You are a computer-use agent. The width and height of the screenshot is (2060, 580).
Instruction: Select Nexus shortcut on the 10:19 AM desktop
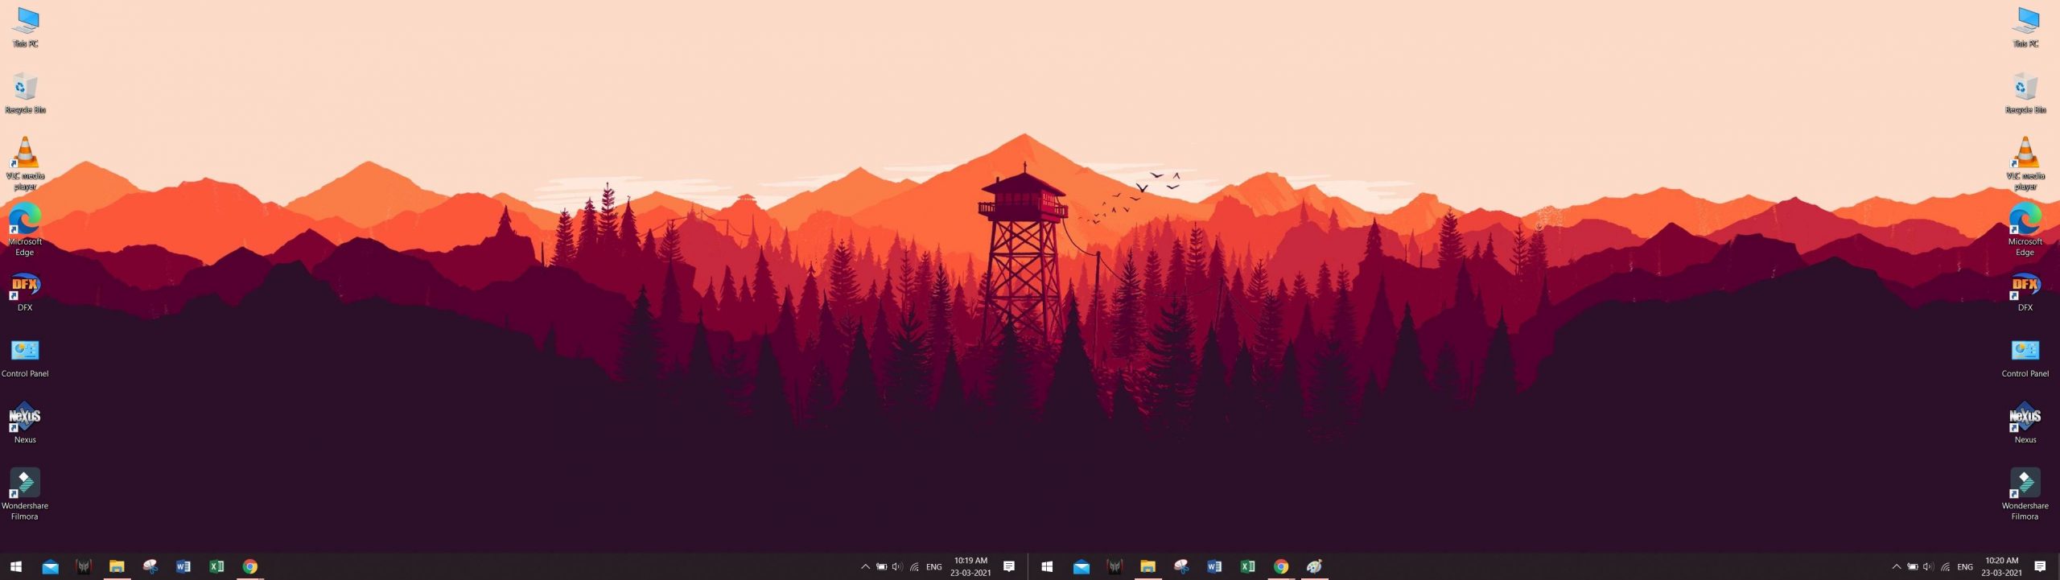pos(25,423)
